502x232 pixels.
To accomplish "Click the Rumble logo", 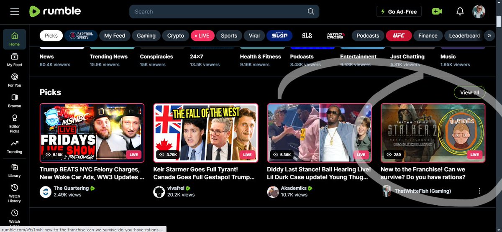I will pos(55,11).
